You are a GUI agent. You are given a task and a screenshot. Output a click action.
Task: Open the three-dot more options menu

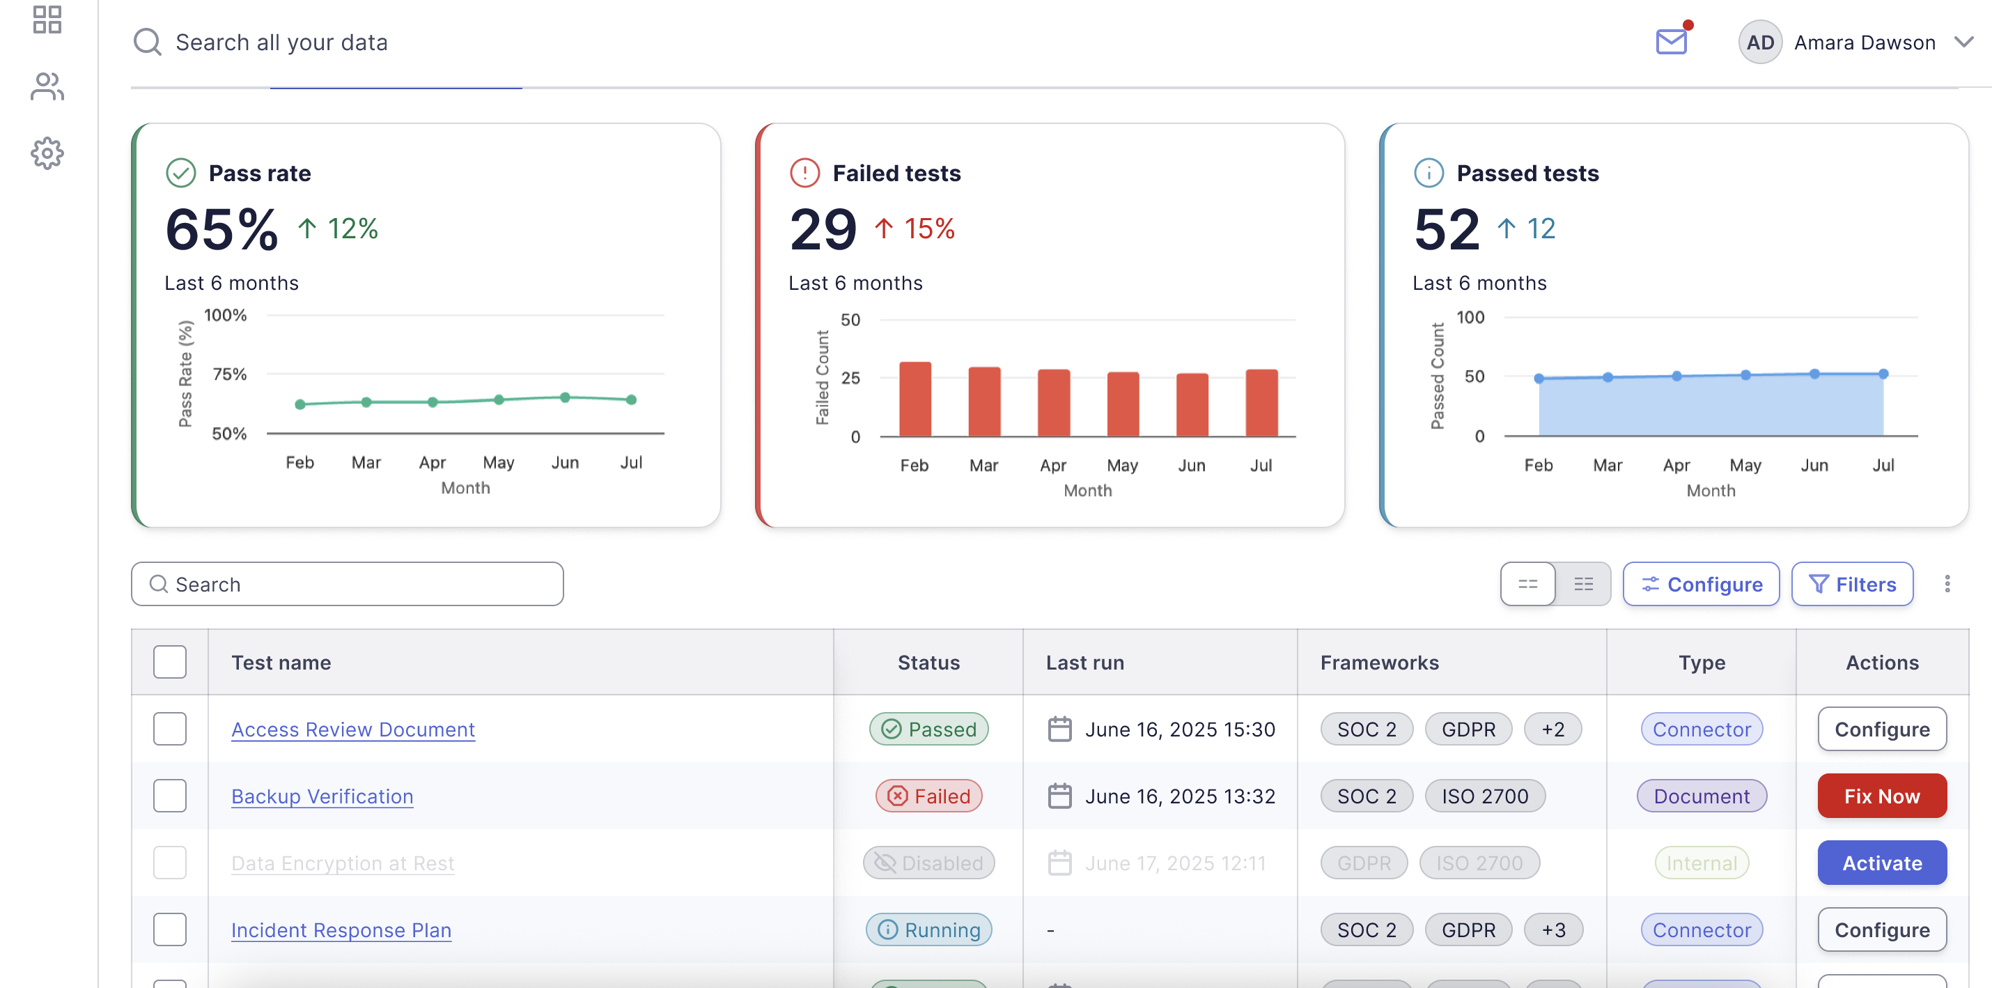(x=1947, y=584)
